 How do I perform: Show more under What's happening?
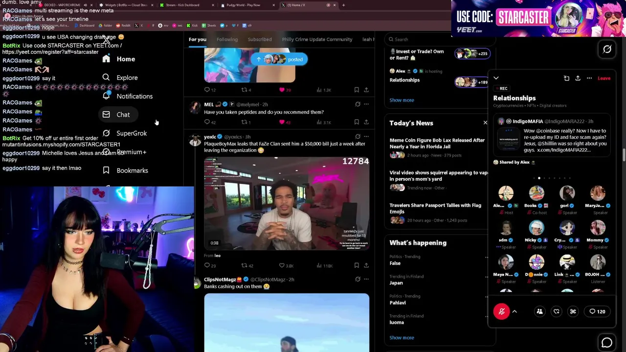pos(402,338)
